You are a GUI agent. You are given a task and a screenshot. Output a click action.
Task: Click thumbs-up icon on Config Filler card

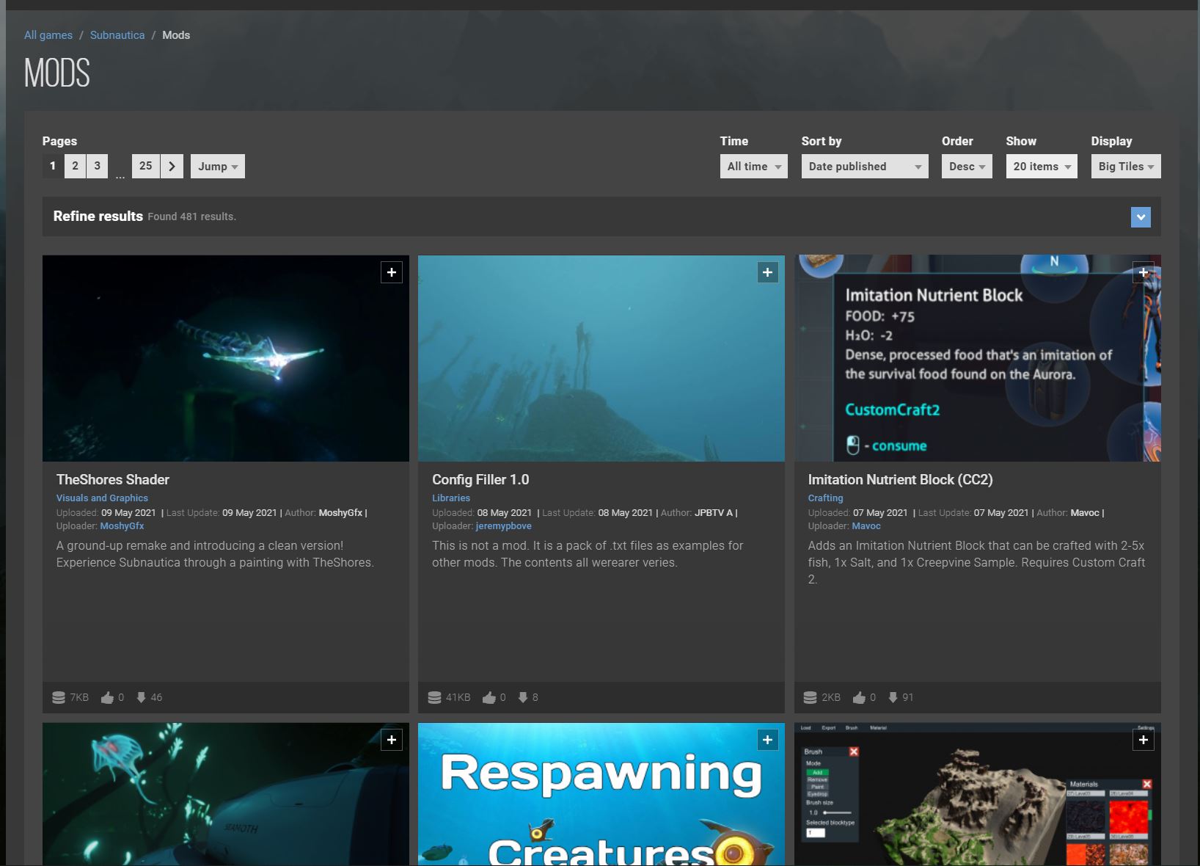(489, 697)
